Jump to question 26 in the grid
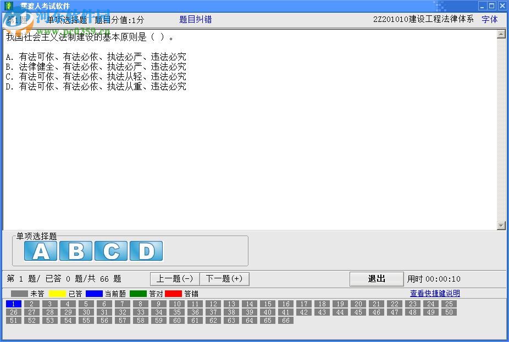 pyautogui.click(x=14, y=312)
